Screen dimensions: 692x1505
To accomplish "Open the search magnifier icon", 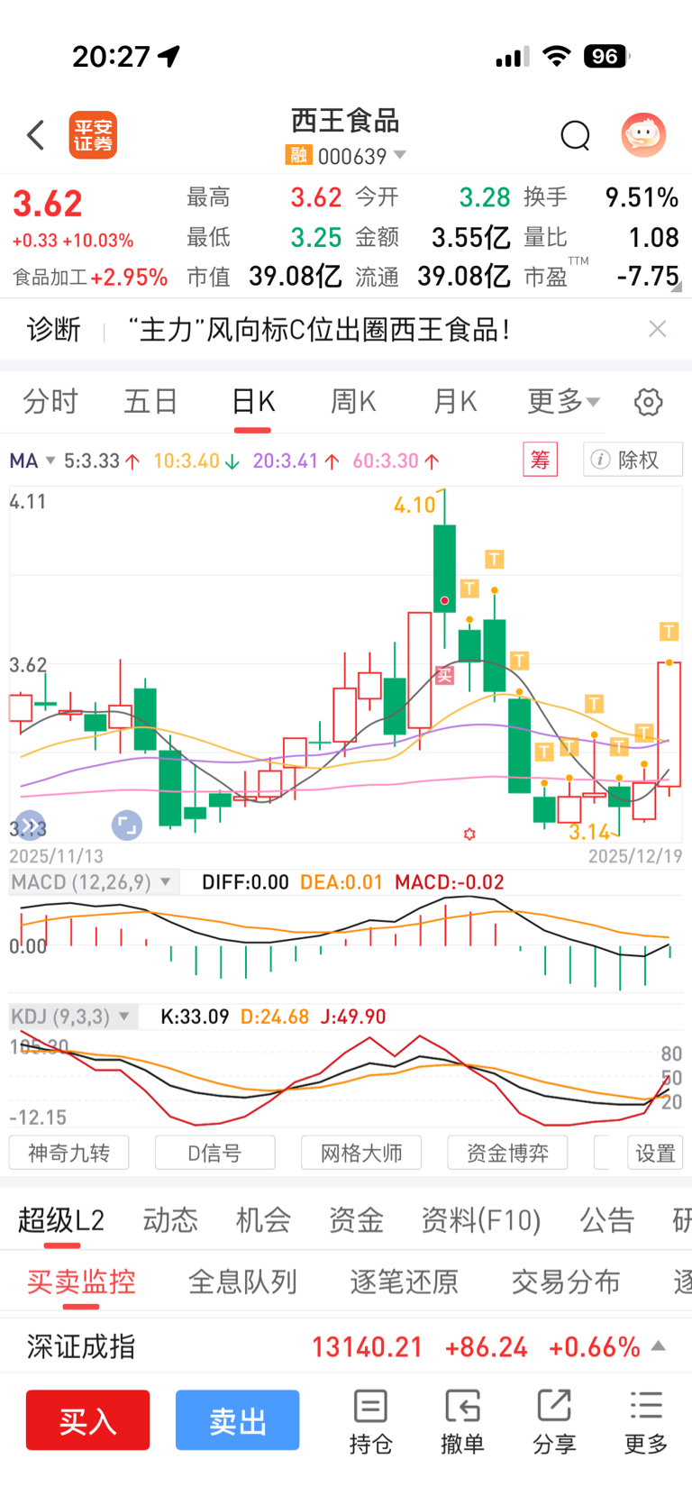I will click(x=575, y=136).
